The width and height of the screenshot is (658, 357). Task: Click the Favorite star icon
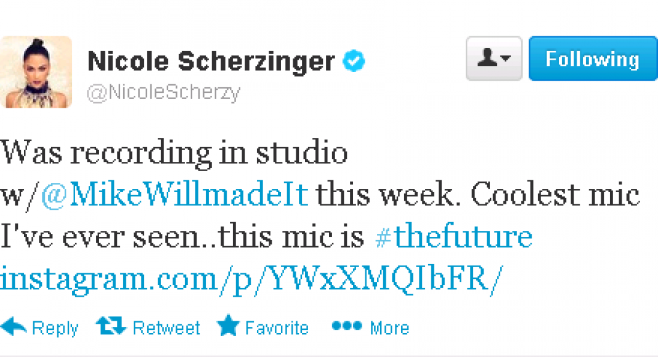tap(228, 327)
